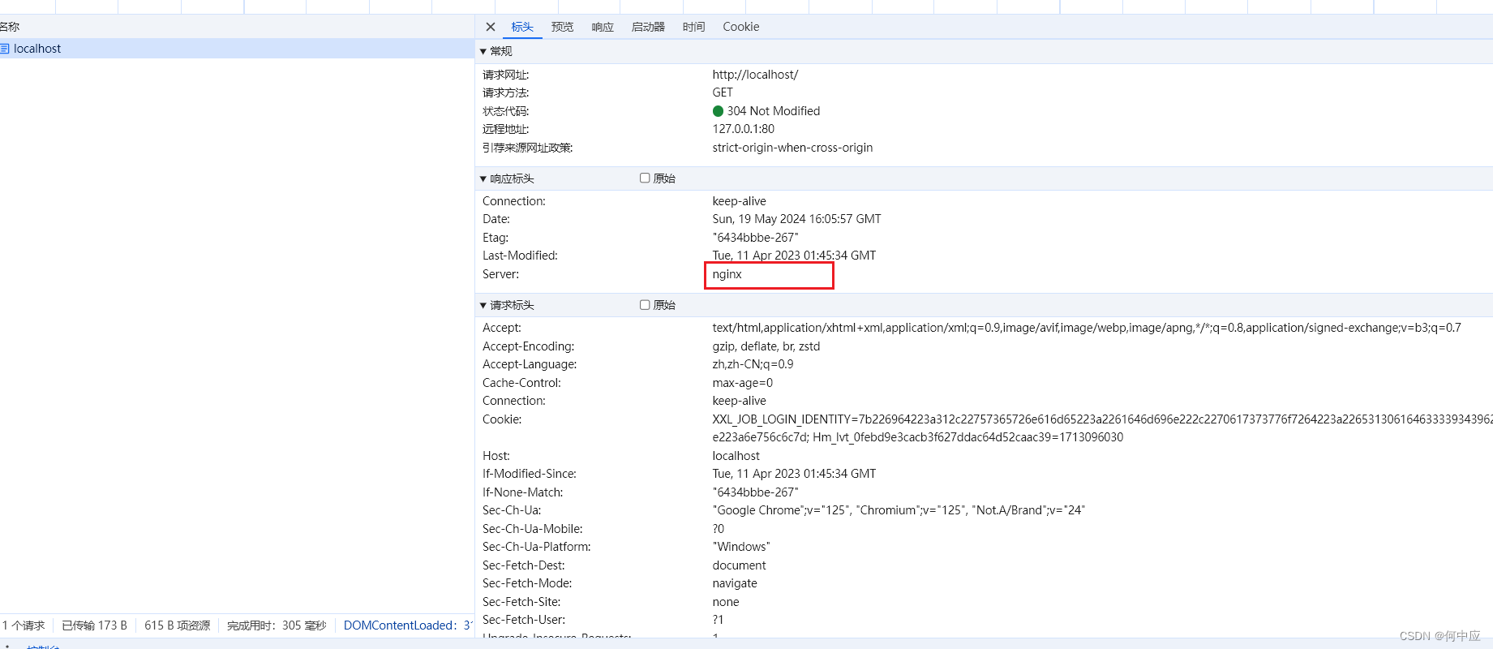The image size is (1493, 649).
Task: Select the If-Modified-Since header value
Action: pyautogui.click(x=794, y=474)
